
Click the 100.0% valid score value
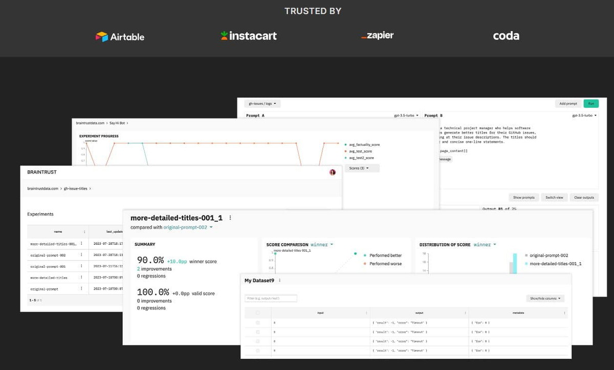(x=153, y=292)
